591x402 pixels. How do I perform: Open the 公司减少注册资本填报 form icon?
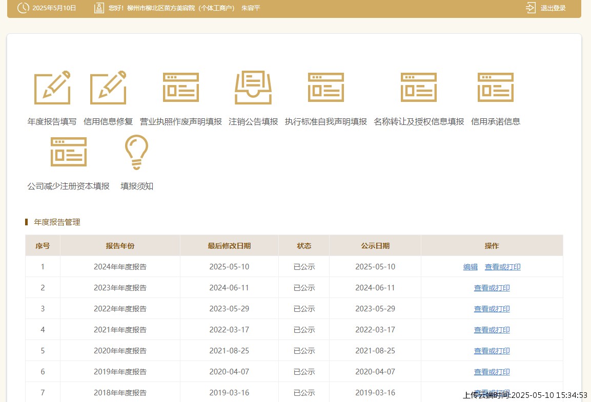(69, 152)
